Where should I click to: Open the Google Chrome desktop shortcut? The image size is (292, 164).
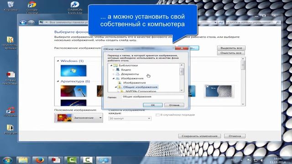click(32, 7)
